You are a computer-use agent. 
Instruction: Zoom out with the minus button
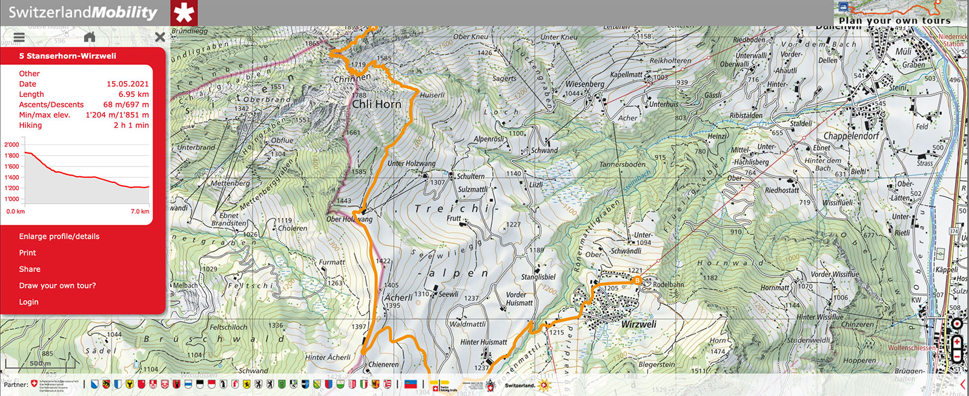coord(957,355)
